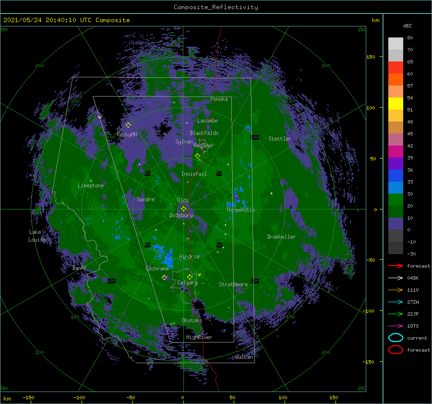
Task: Click the Blackfalds label
Action: coord(204,133)
